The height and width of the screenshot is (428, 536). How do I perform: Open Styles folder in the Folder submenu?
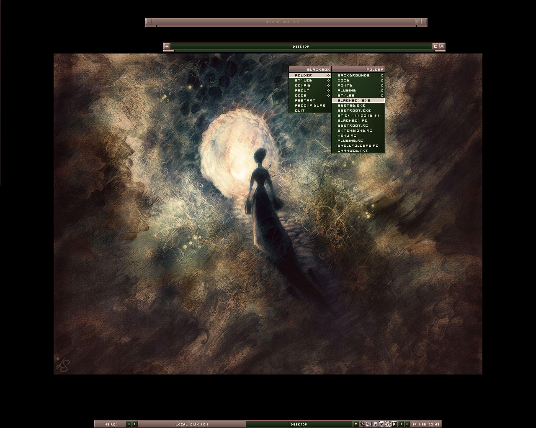[x=358, y=95]
